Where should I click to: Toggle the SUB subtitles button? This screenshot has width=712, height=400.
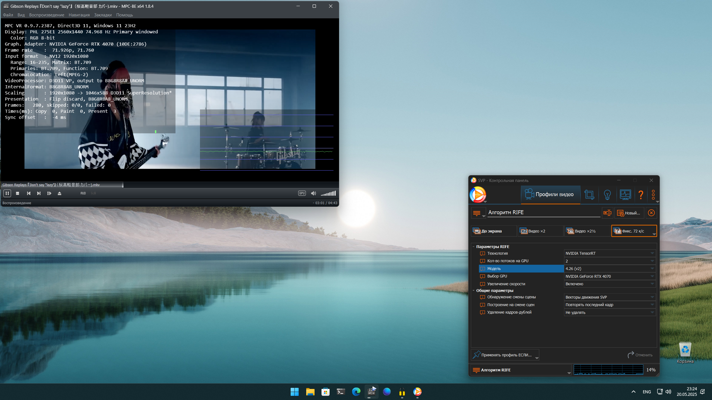[93, 193]
